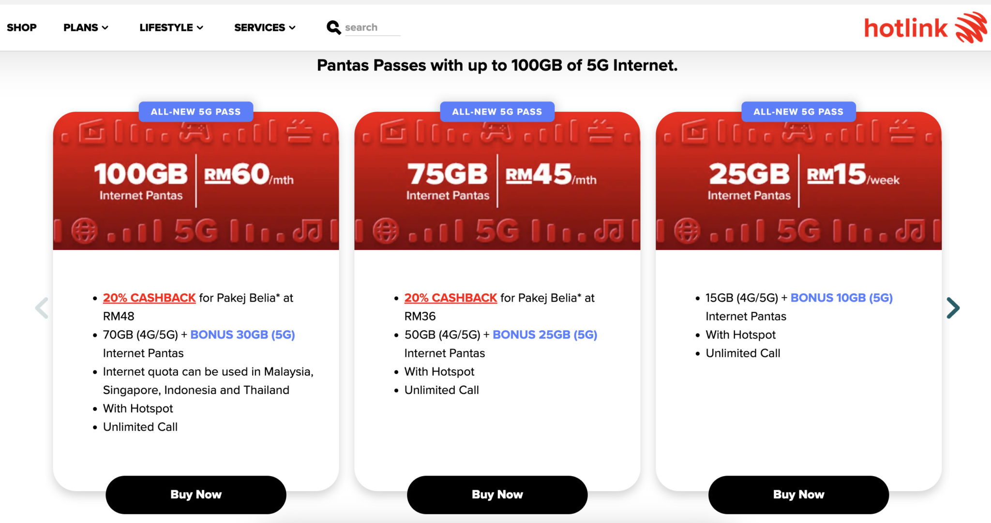Image resolution: width=991 pixels, height=523 pixels.
Task: Click the BONUS 10GB (5G) text
Action: (x=841, y=298)
